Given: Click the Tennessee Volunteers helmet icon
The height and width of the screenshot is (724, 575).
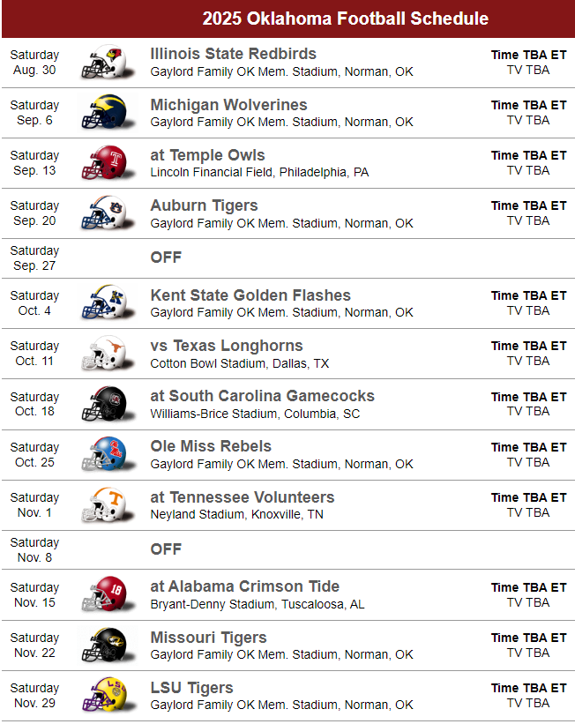Looking at the screenshot, I should click(104, 505).
